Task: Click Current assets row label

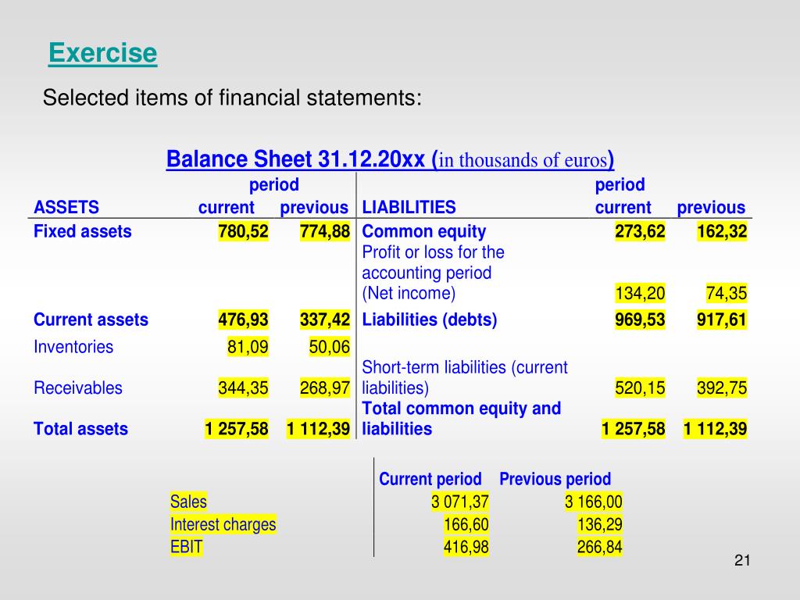Action: point(91,320)
